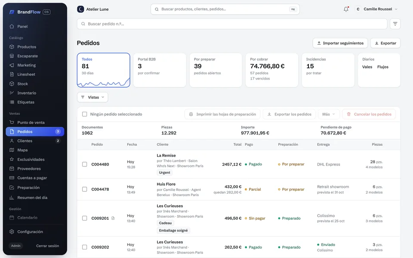Switch to the Incidencias card

pos(328,70)
